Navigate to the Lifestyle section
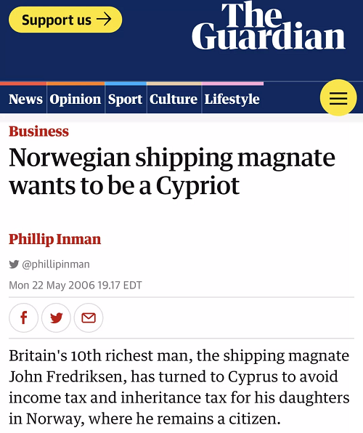Viewport: 363px width, 433px height. click(232, 99)
